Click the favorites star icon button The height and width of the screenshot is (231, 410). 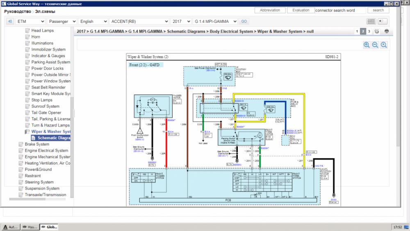(x=383, y=21)
